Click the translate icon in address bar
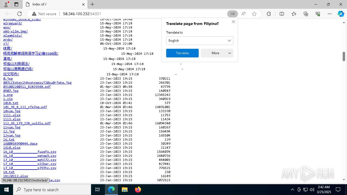Viewport: 347px width, 195px height. click(x=232, y=14)
